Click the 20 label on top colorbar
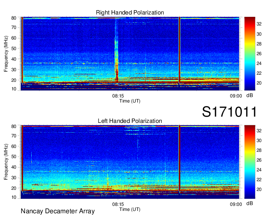The width and height of the screenshot is (266, 216). click(x=259, y=83)
